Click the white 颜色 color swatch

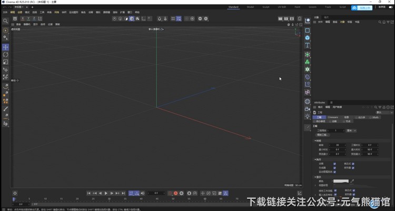341,181
